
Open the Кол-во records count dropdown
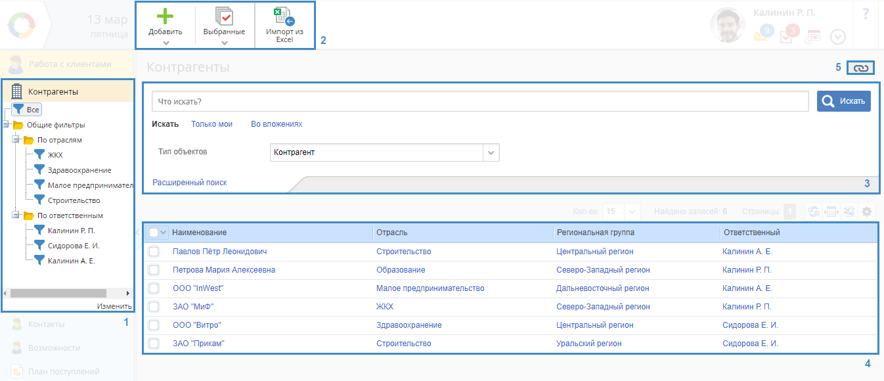[632, 212]
